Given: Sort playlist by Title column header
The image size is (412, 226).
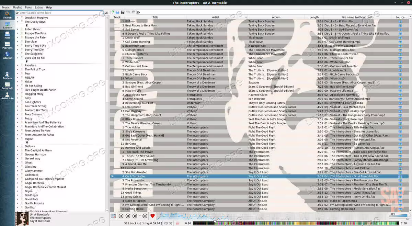Looking at the screenshot, I should [155, 17].
